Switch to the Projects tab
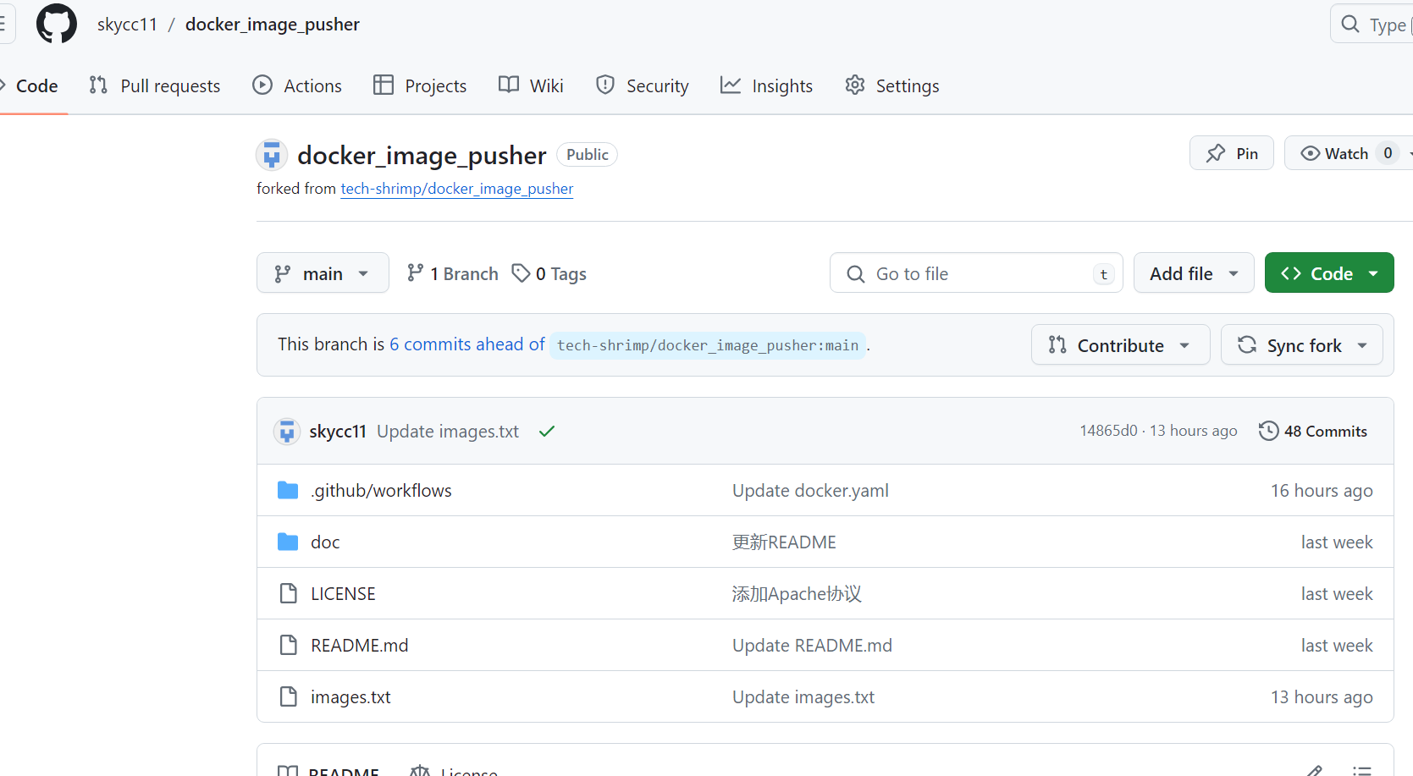Image resolution: width=1413 pixels, height=776 pixels. (420, 85)
